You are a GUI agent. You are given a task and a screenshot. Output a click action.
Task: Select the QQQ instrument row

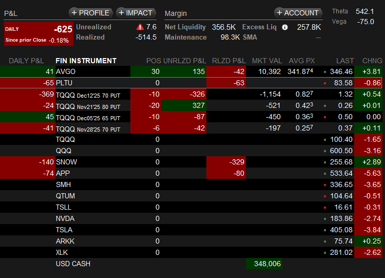(x=191, y=151)
